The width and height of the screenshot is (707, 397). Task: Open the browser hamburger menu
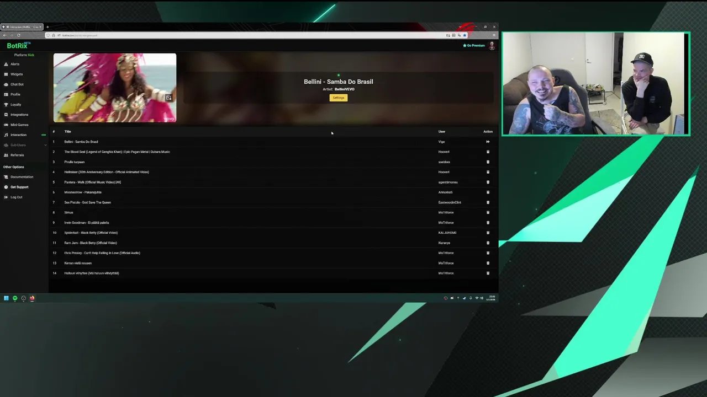[x=494, y=35]
